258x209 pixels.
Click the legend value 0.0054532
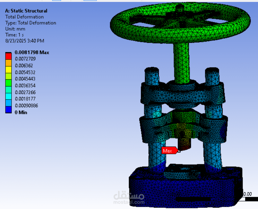[25, 72]
